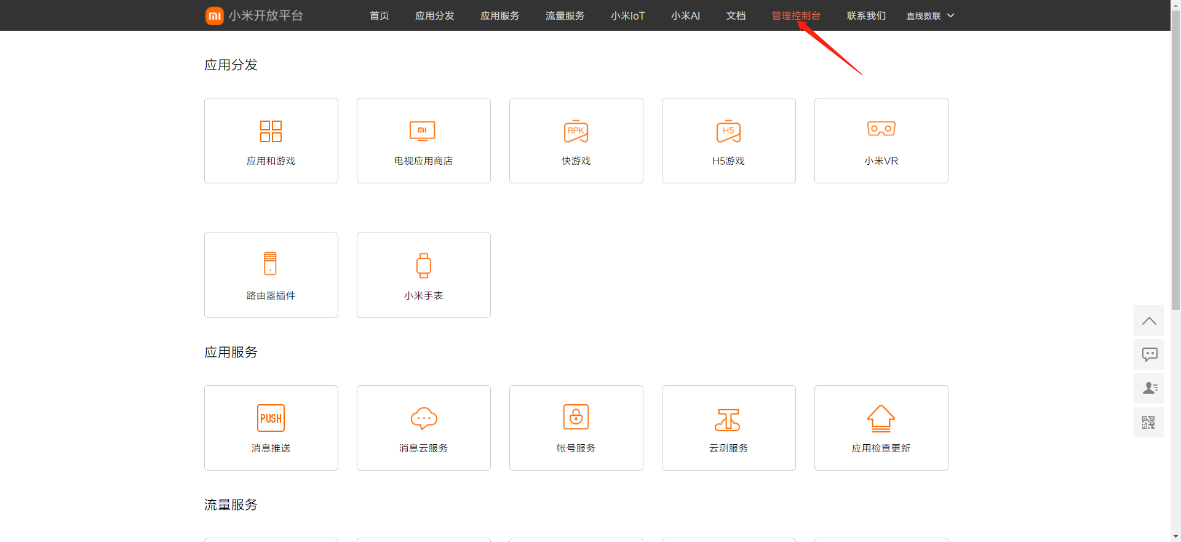
Task: Select the 消息云服务 chat cloud icon
Action: (424, 418)
